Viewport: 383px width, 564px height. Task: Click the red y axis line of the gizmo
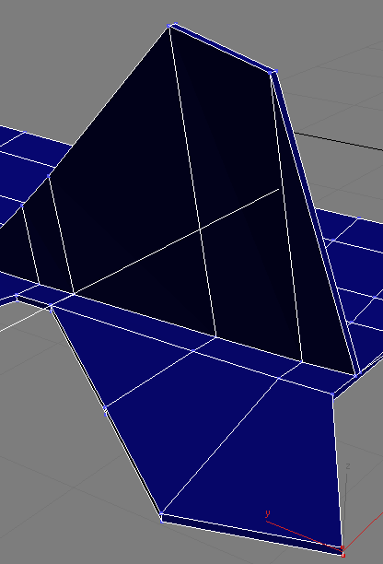tap(304, 535)
